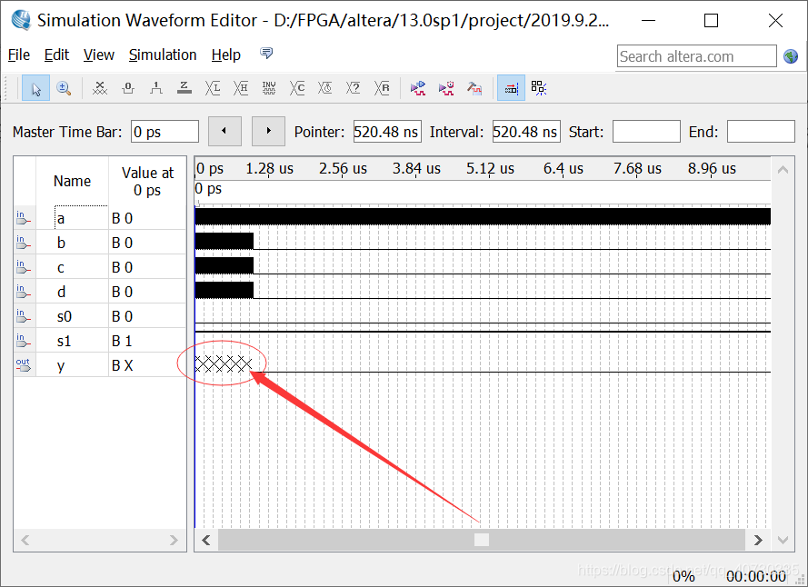Set high impedance (Z) value
The height and width of the screenshot is (587, 808).
[x=184, y=89]
